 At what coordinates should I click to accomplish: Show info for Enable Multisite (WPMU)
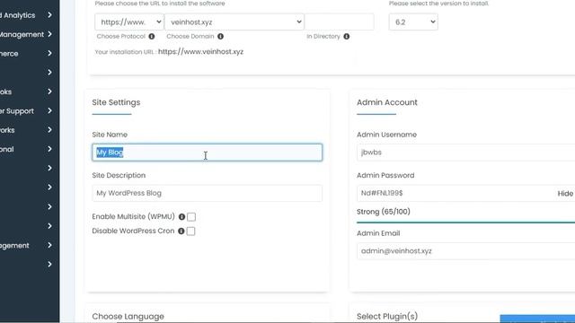coord(181,217)
